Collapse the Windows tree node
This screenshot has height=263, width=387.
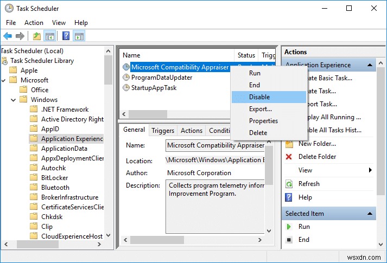14,100
